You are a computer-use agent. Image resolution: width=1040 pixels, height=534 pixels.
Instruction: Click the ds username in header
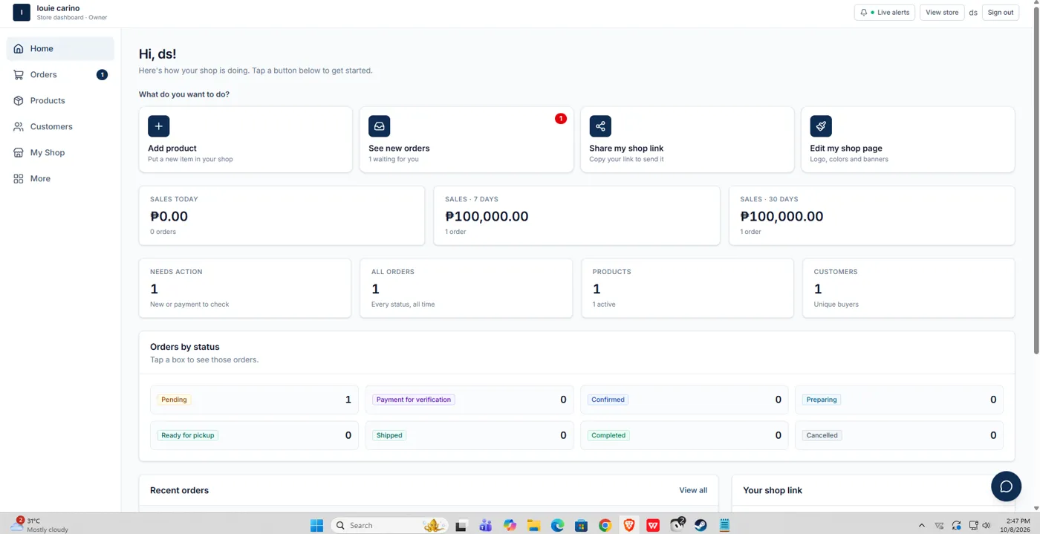click(x=973, y=13)
